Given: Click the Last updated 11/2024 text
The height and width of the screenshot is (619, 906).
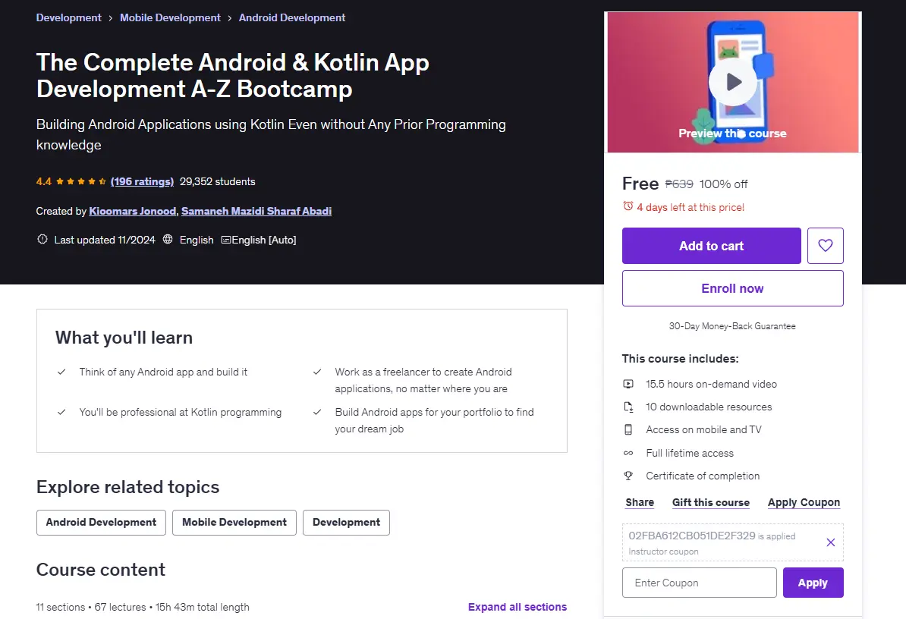Looking at the screenshot, I should (105, 240).
